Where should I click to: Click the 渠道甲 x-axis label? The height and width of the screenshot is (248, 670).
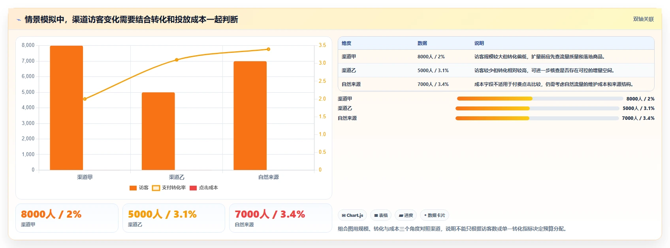coord(85,177)
